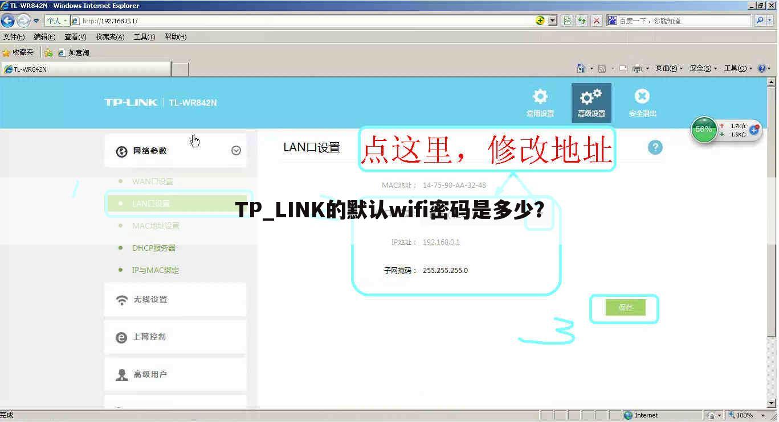This screenshot has height=422, width=779.
Task: Click the round question mark help icon
Action: coord(655,147)
